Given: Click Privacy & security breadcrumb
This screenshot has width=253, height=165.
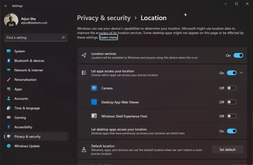Looking at the screenshot, I should [104, 18].
